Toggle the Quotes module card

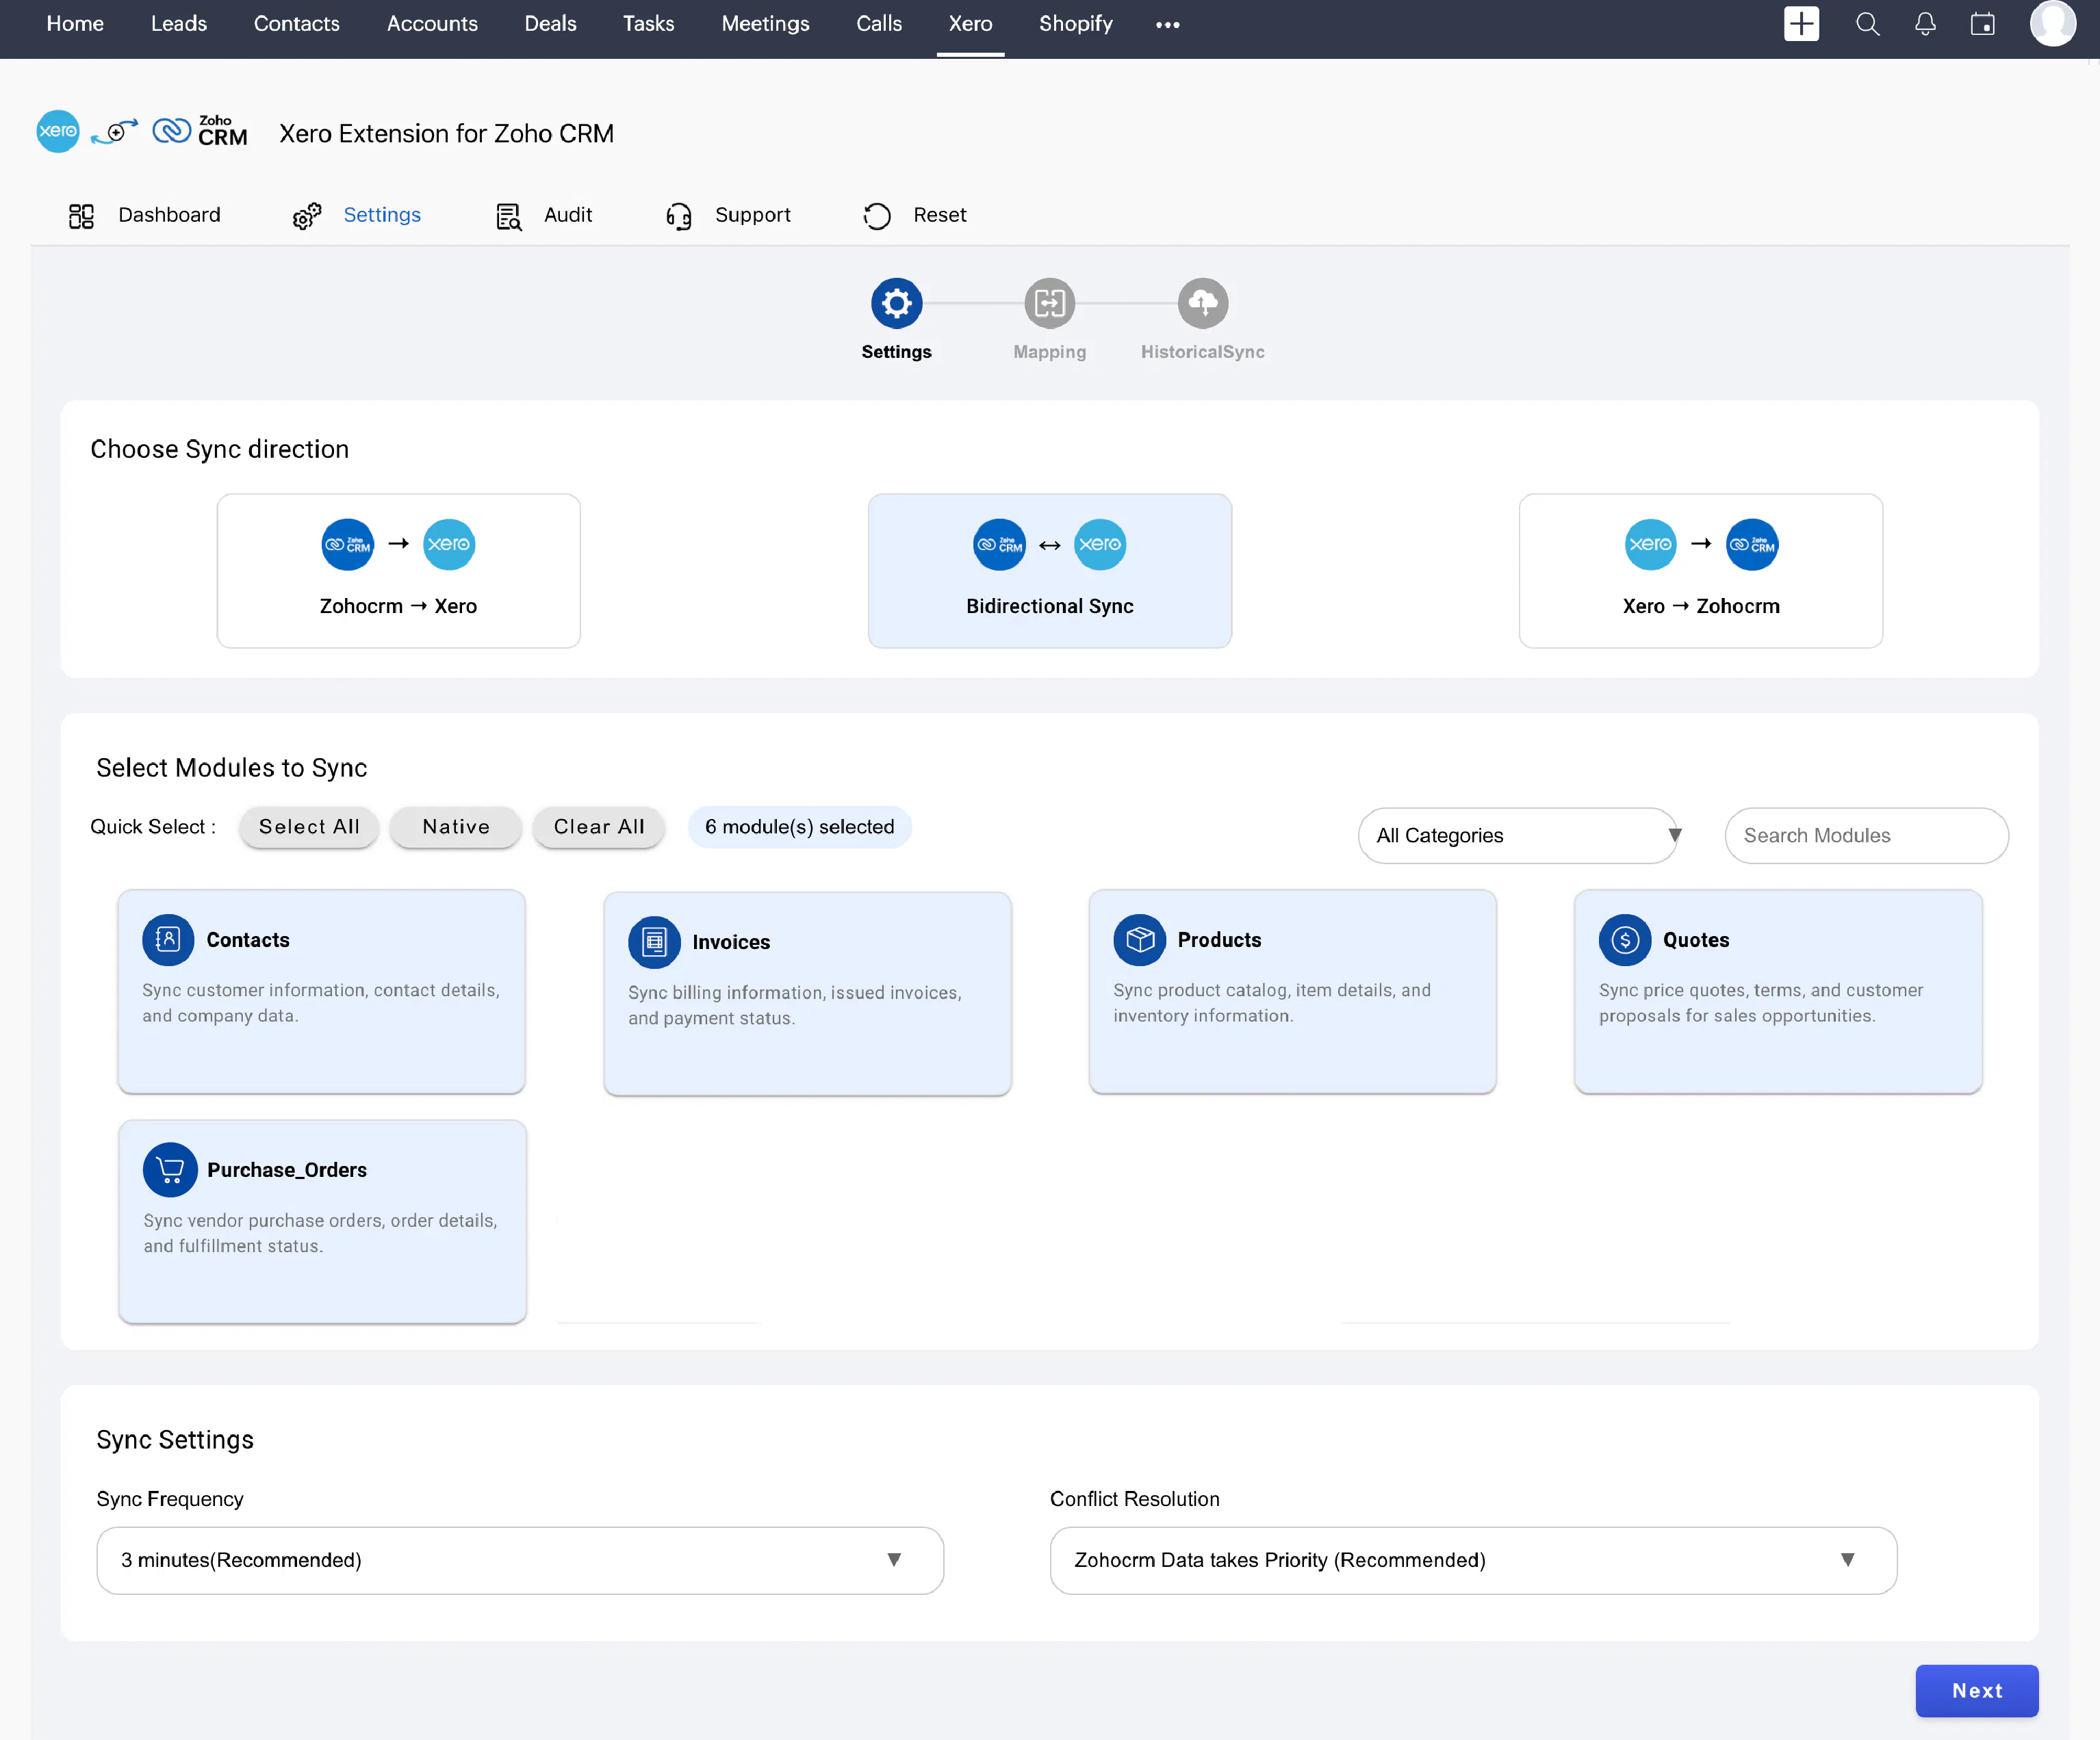(x=1778, y=991)
